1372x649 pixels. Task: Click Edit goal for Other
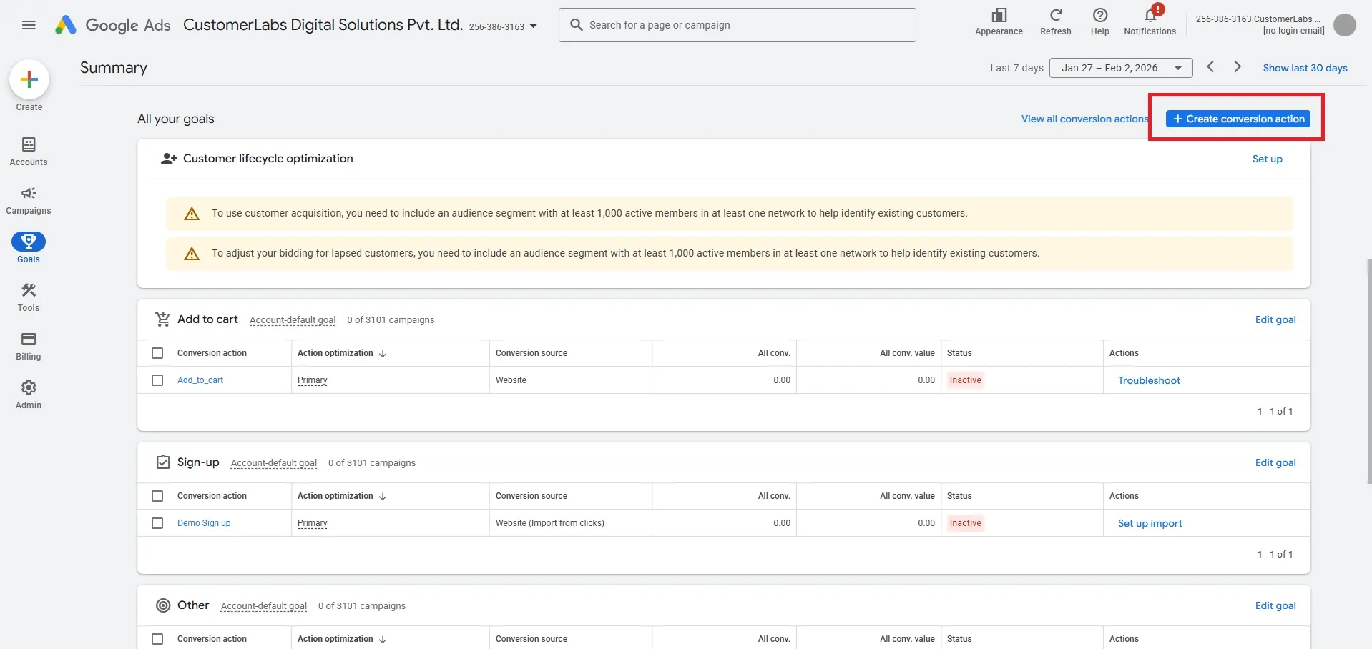(1275, 605)
